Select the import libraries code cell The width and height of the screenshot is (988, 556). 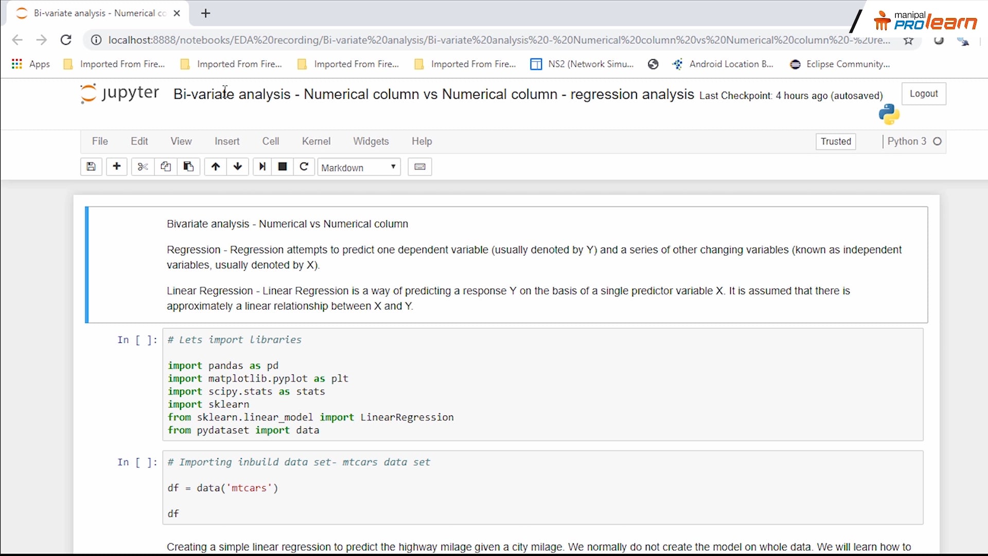[x=543, y=385]
